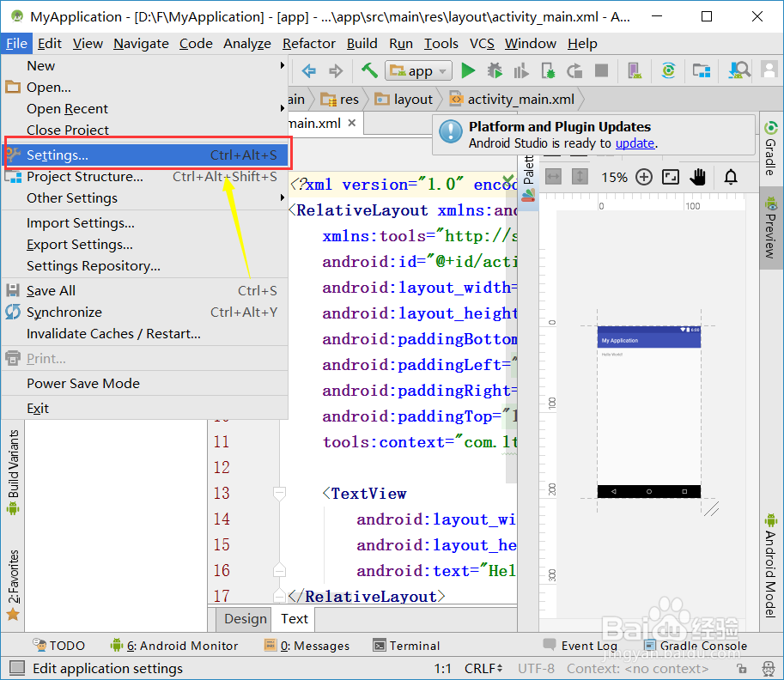This screenshot has width=784, height=680.
Task: Collapse the TextView code fold marker
Action: (279, 494)
